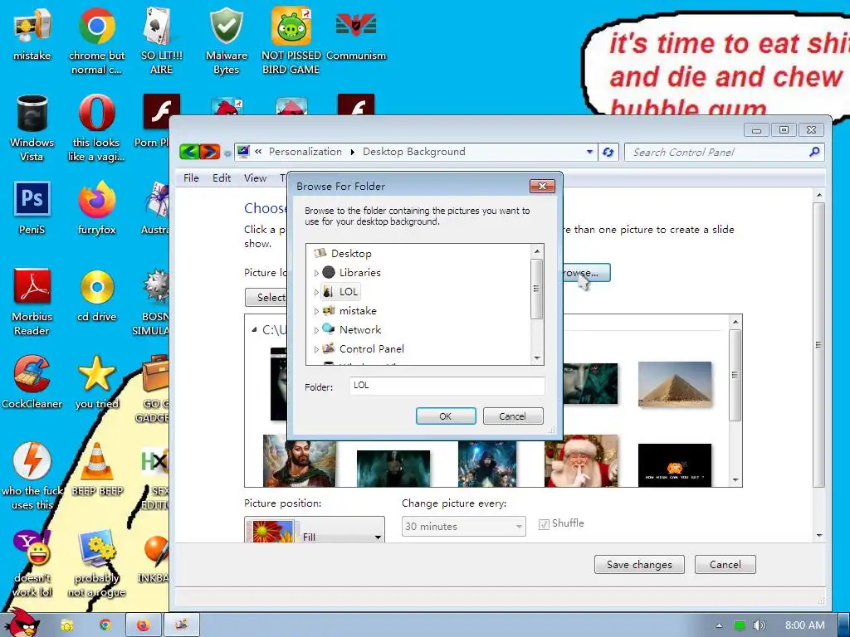Open the 'Malware Bytes' shield icon
850x637 pixels.
pyautogui.click(x=226, y=26)
